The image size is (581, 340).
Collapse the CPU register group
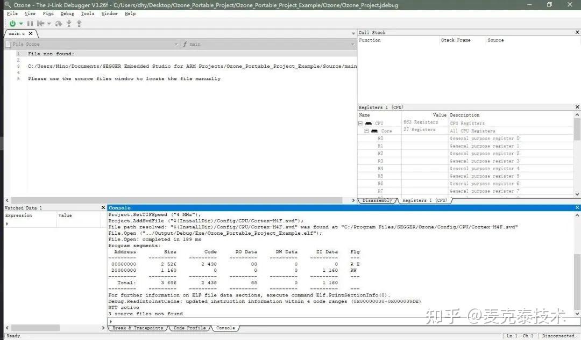tap(360, 123)
